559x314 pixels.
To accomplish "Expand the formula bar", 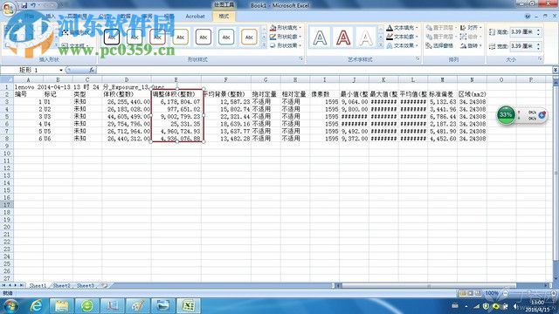I will pos(556,70).
